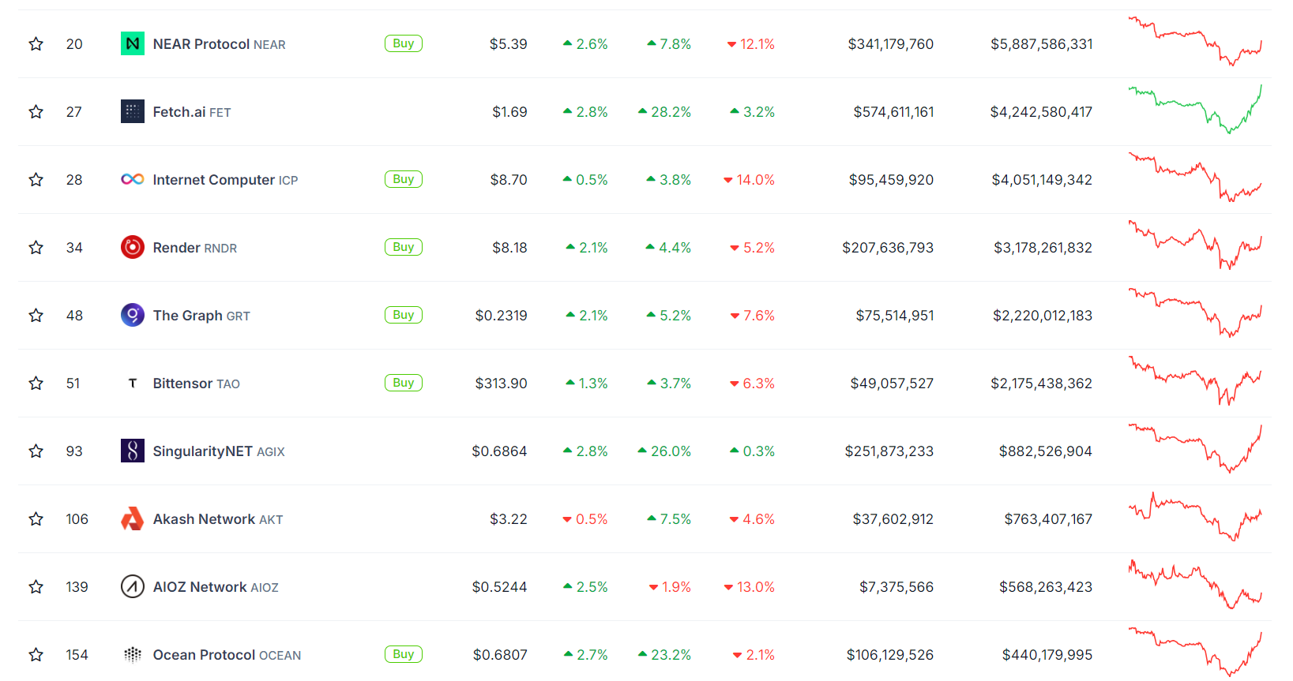The image size is (1293, 681).
Task: Star the Ocean Protocol row
Action: (x=36, y=654)
